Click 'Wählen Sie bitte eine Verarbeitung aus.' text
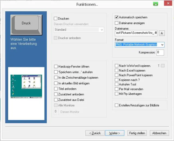174x141 pixels. (24, 44)
